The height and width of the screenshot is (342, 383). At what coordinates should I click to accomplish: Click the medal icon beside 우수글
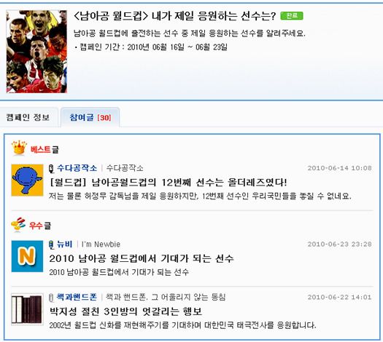coord(18,224)
